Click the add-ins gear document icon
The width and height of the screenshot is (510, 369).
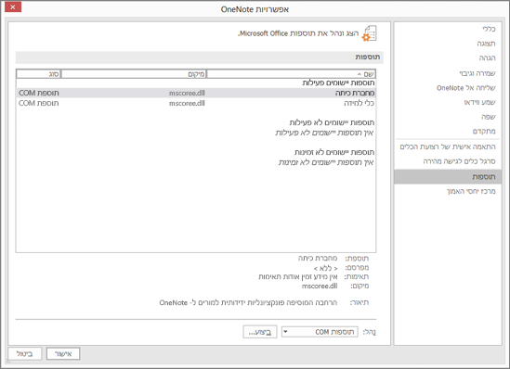pos(370,33)
